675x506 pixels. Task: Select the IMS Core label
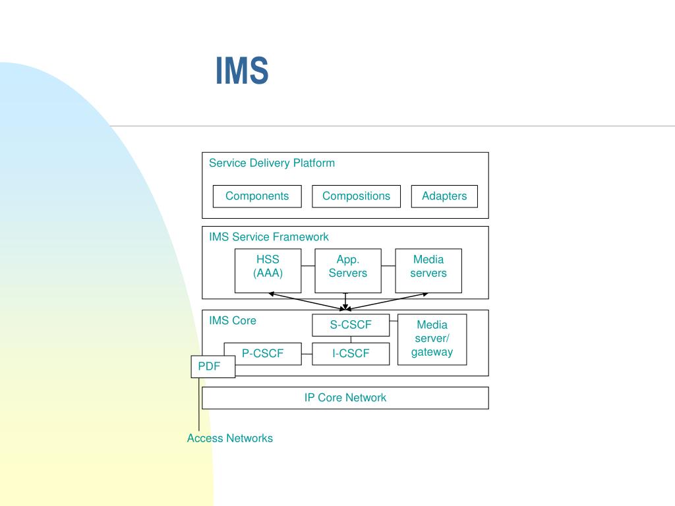click(x=233, y=321)
